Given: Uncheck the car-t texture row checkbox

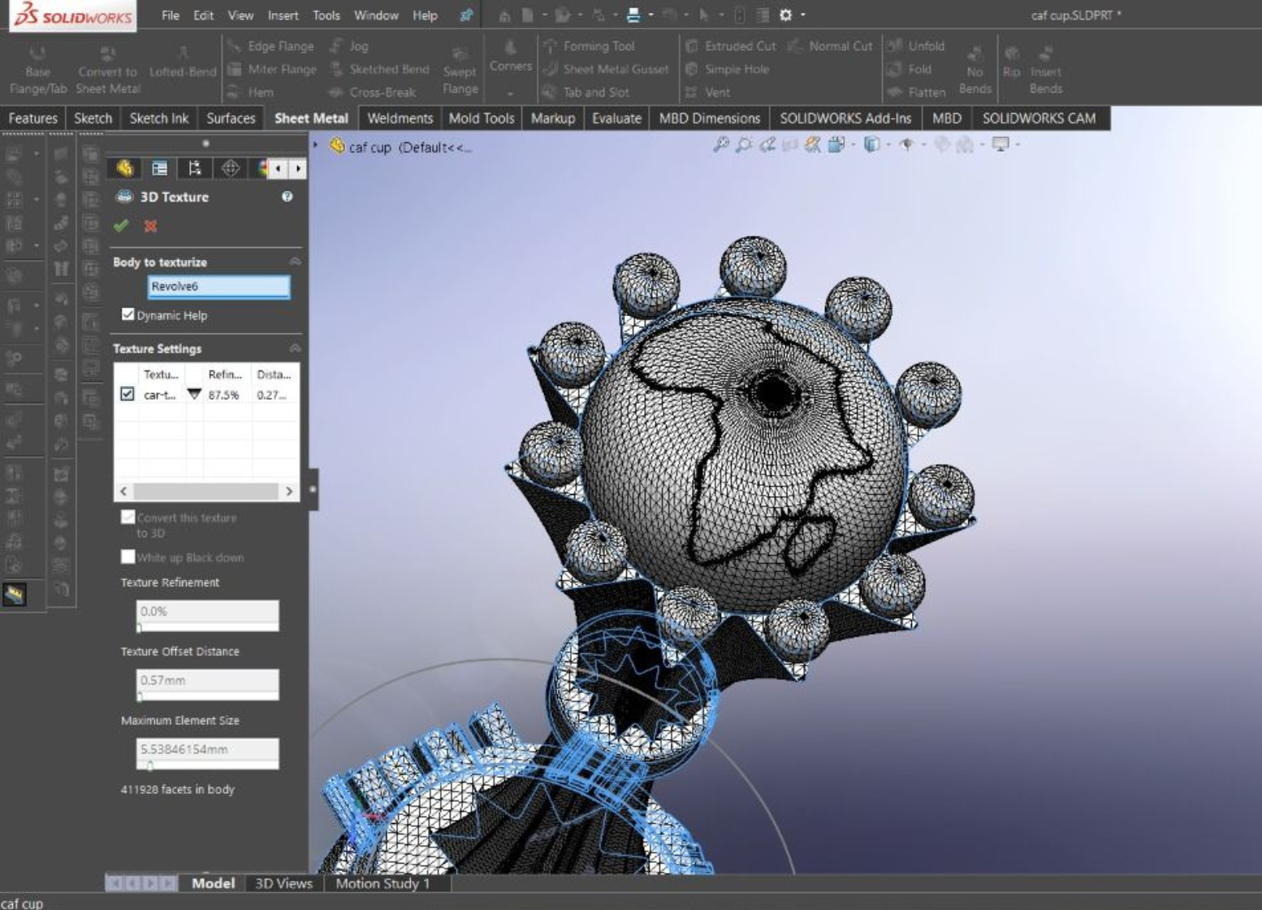Looking at the screenshot, I should [127, 394].
